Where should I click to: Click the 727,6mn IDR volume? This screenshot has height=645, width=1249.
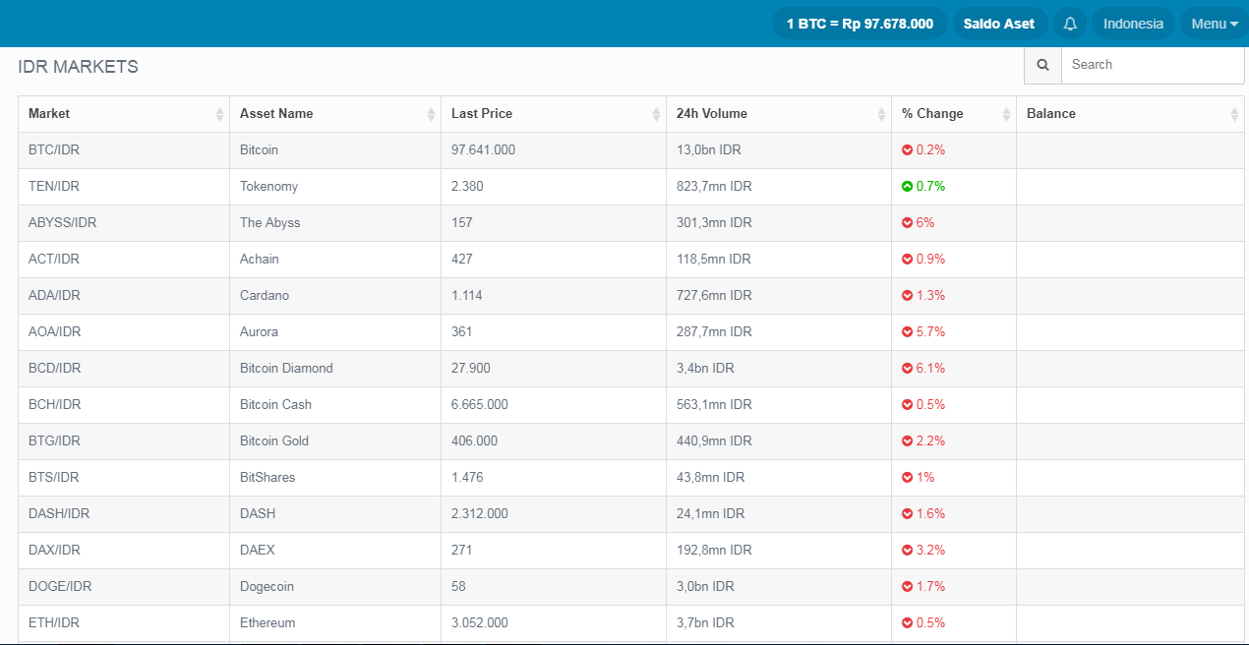[x=714, y=296]
